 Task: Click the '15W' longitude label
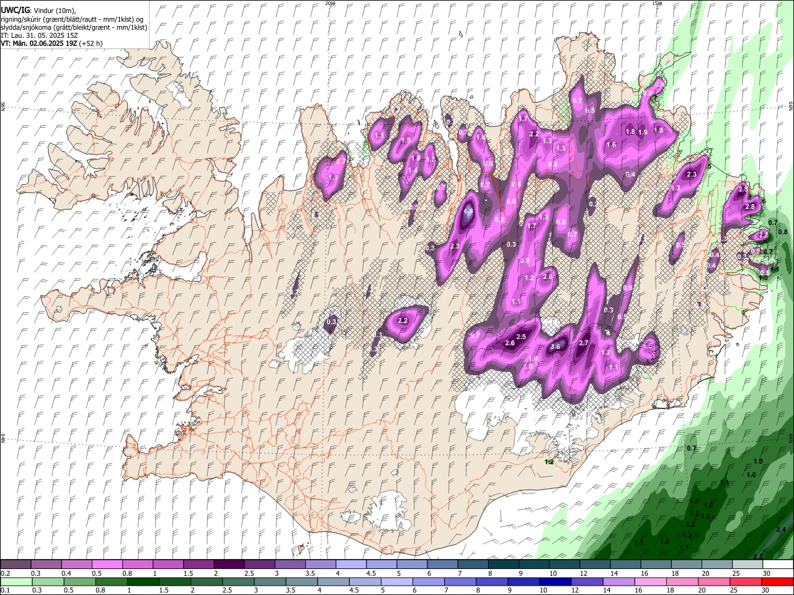tap(657, 3)
